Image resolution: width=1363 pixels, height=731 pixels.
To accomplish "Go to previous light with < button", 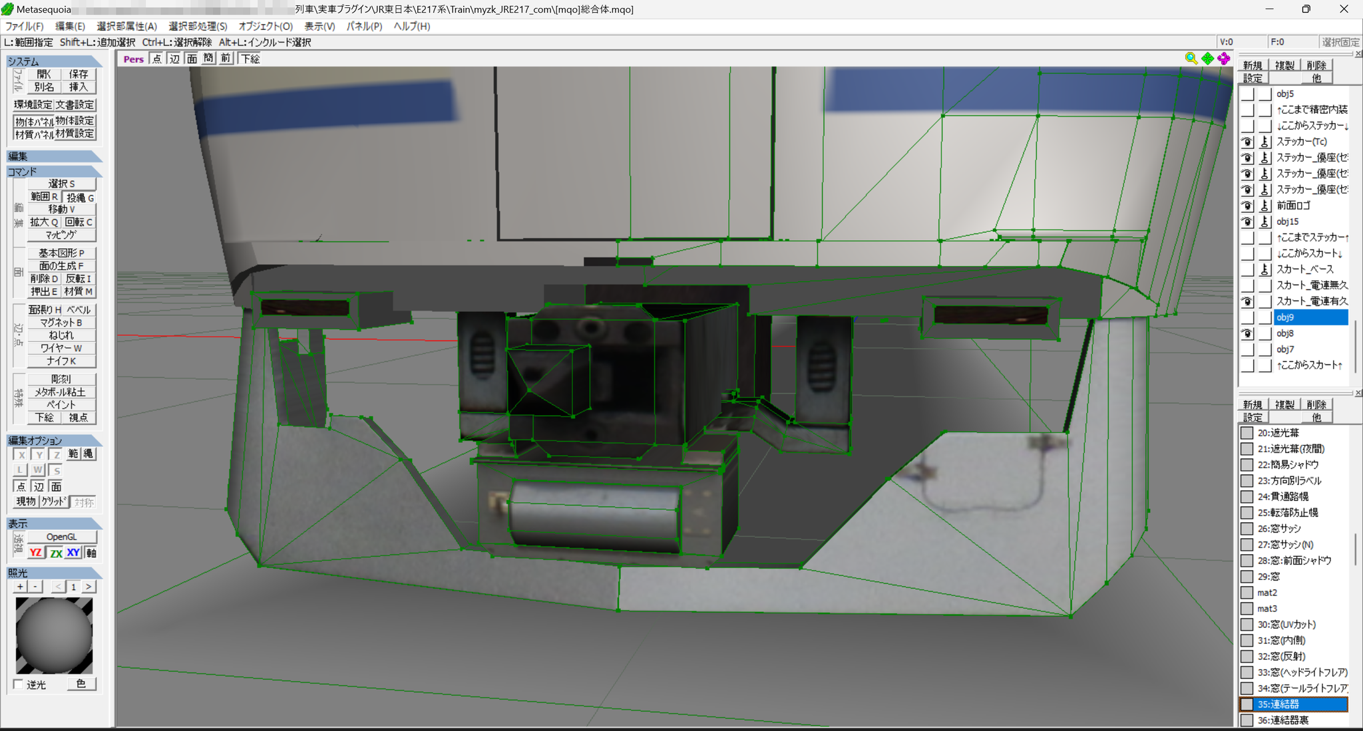I will pyautogui.click(x=59, y=587).
